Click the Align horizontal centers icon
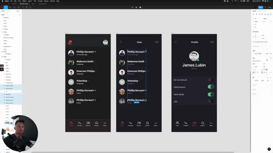 tap(256, 14)
